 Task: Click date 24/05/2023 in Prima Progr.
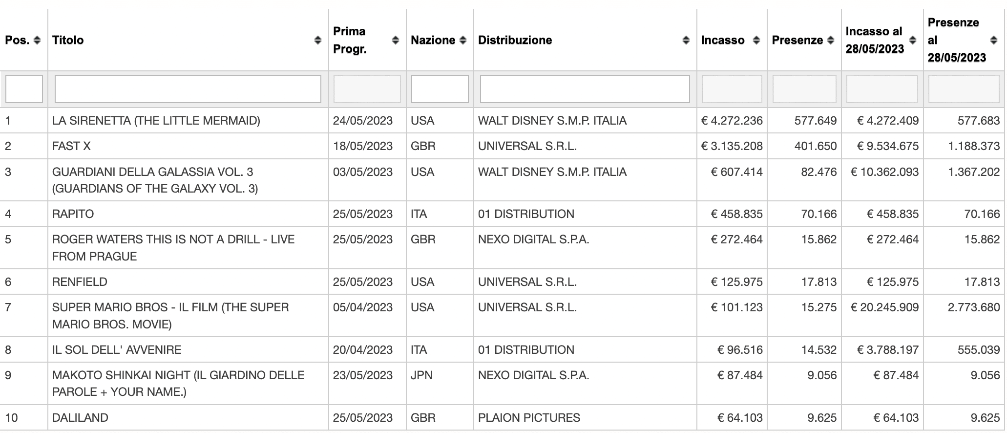[x=363, y=121]
